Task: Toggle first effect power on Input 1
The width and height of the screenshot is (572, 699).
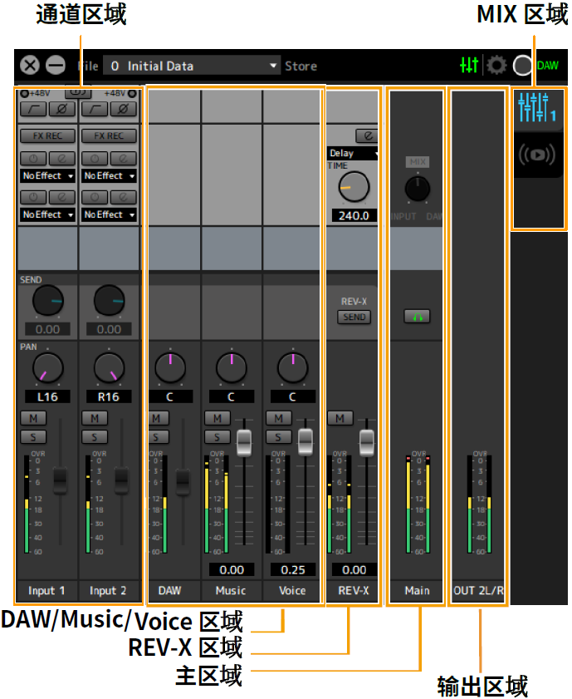Action: click(34, 158)
